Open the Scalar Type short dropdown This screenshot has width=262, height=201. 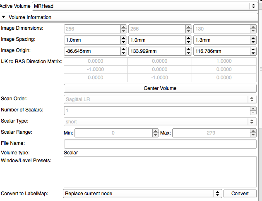(x=160, y=122)
